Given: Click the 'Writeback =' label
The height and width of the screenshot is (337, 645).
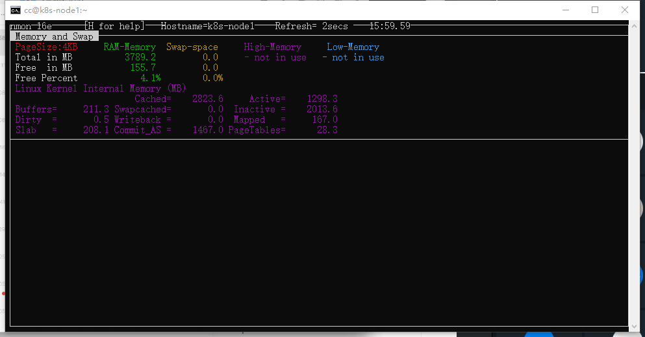Looking at the screenshot, I should pyautogui.click(x=143, y=119).
